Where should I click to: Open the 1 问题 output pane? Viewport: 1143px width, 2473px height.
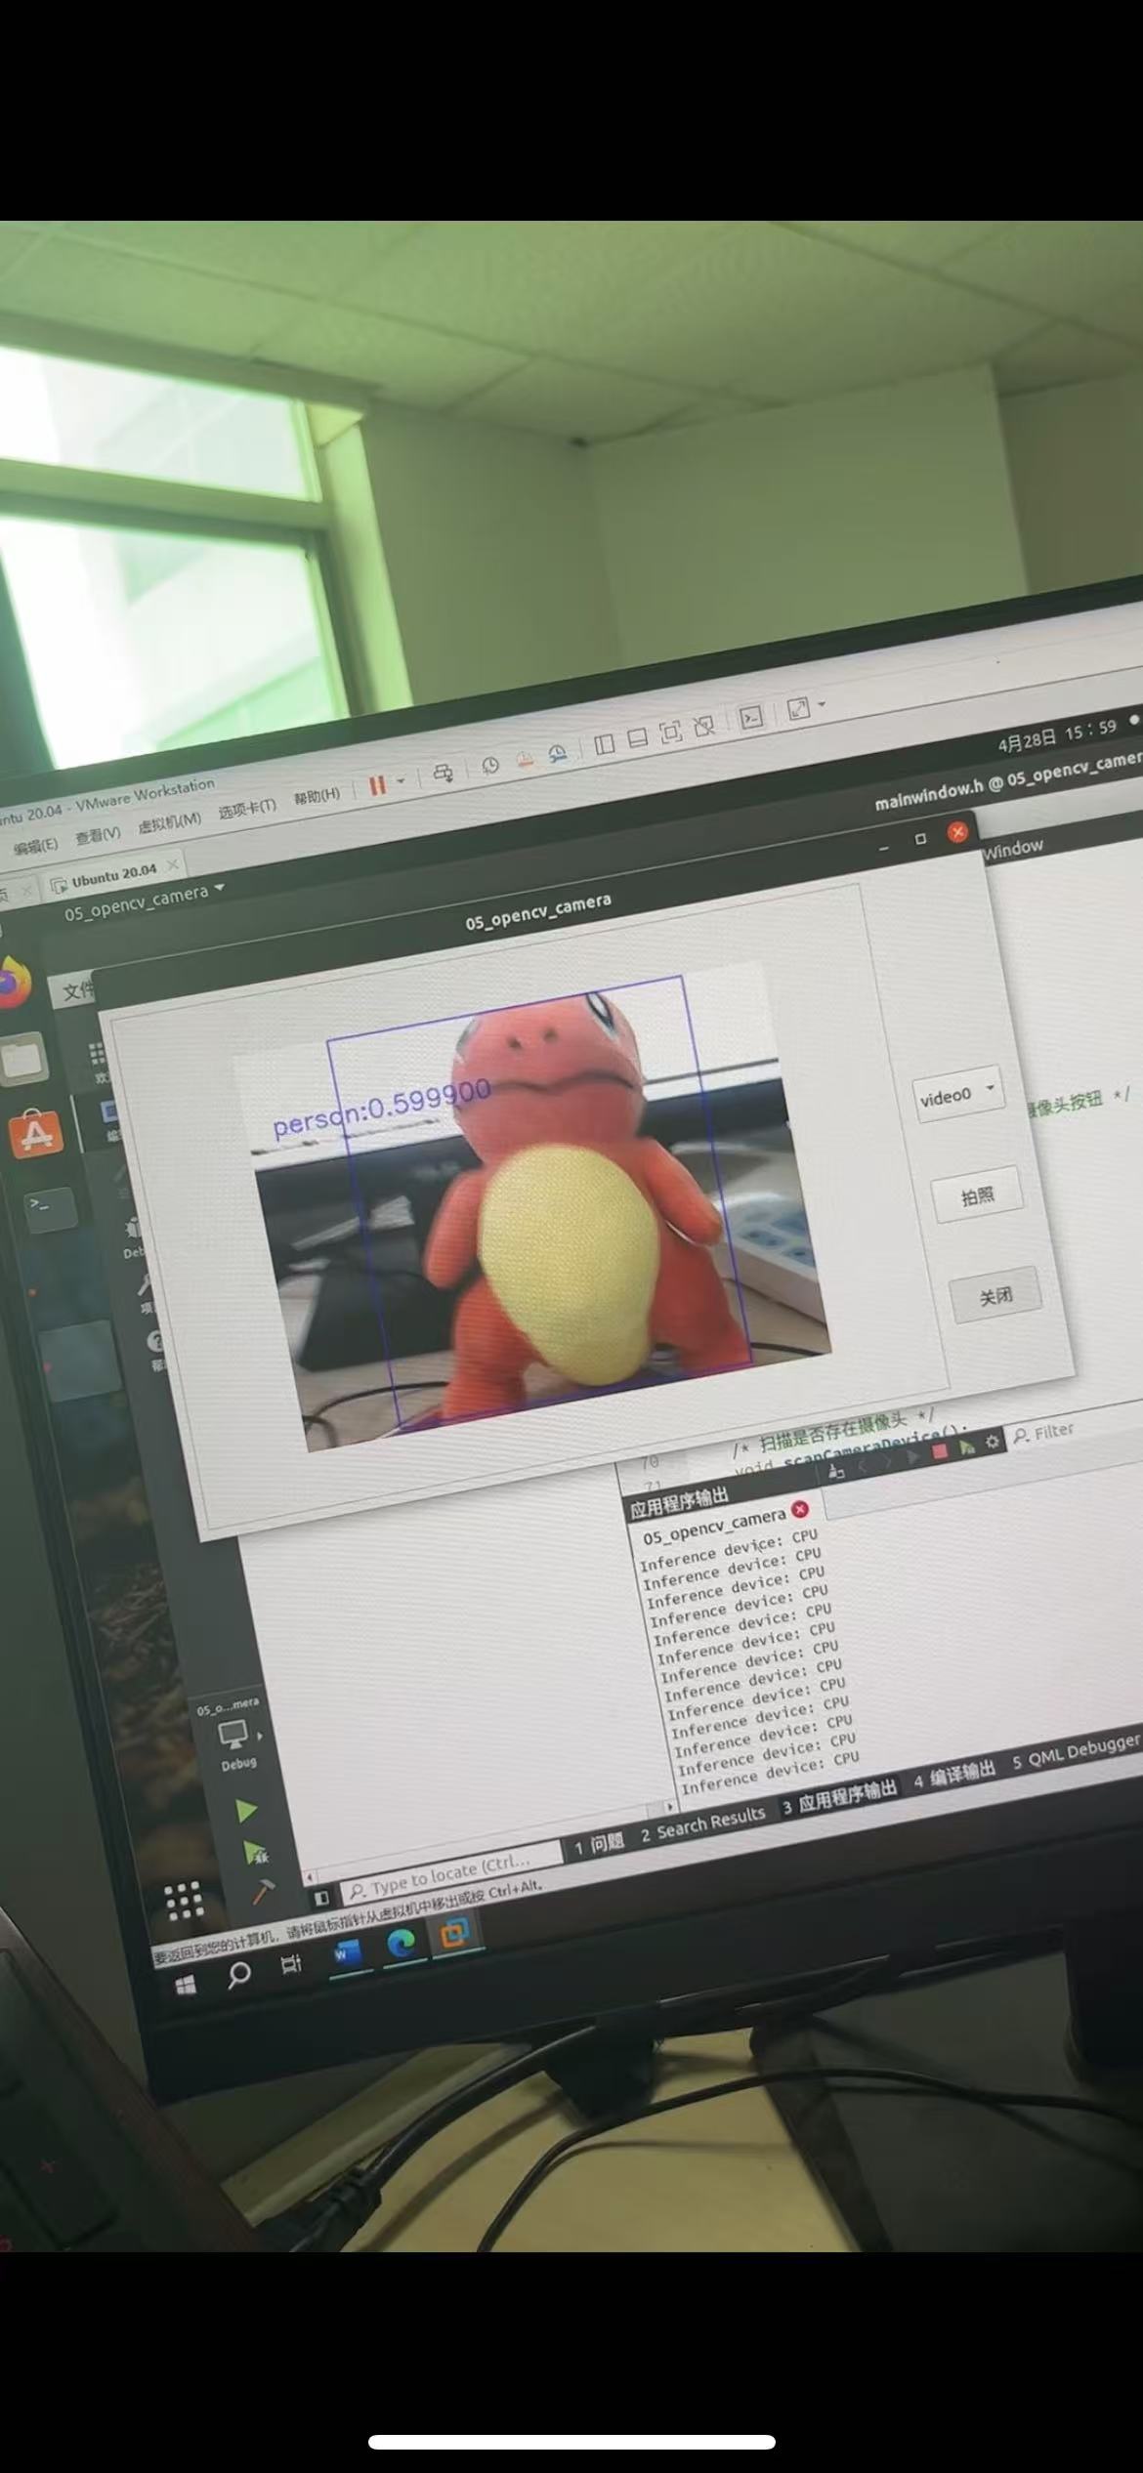click(599, 1844)
